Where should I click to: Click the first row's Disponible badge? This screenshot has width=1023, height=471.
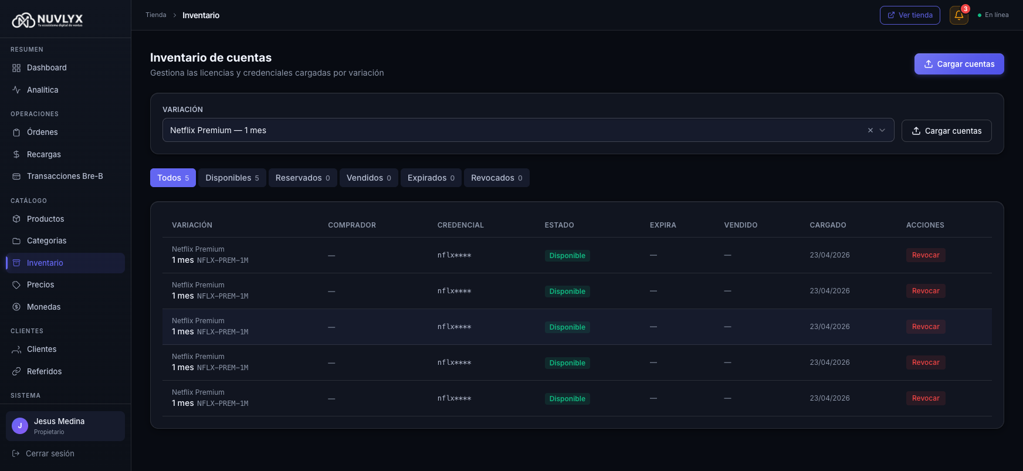(567, 256)
